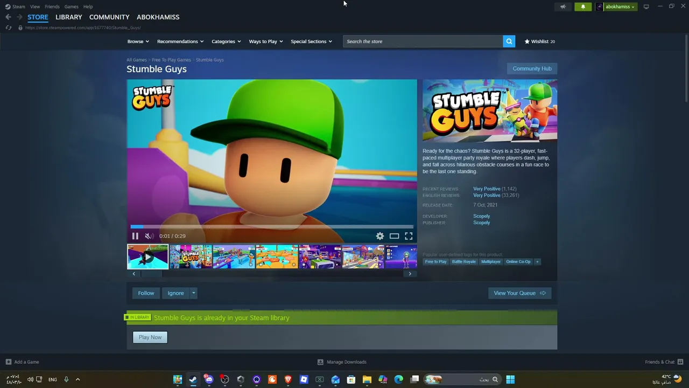
Task: Select the Battle Royale tag
Action: click(x=463, y=262)
